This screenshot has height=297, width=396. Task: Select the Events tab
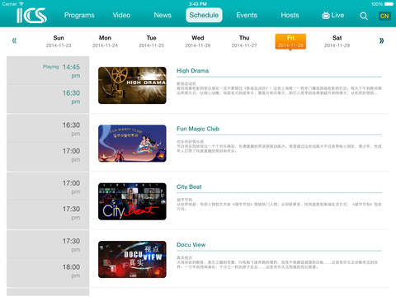247,15
